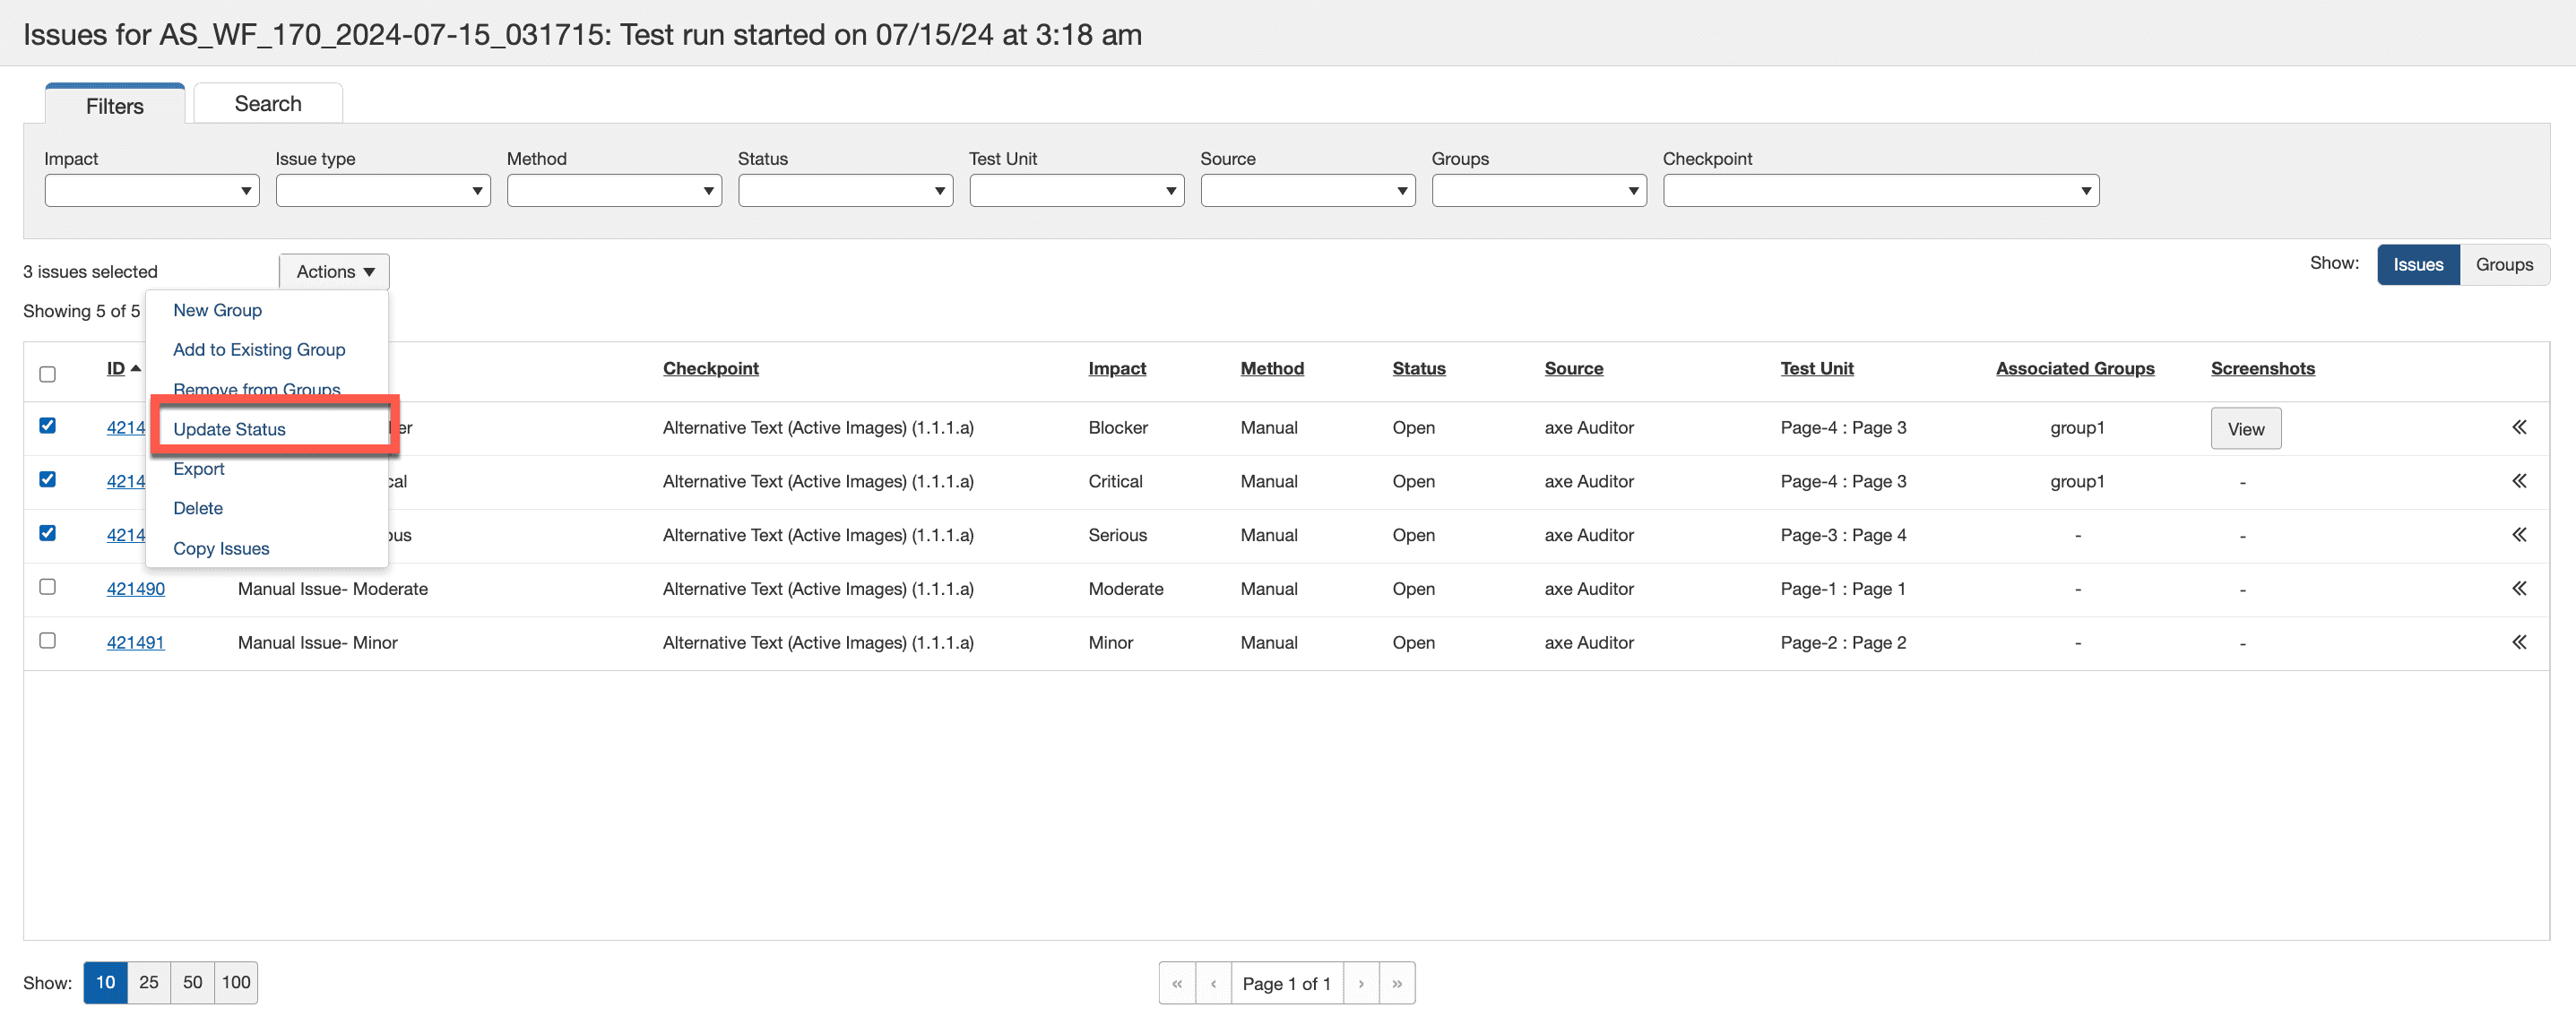
Task: Go to last page using double-arrow
Action: (x=1396, y=984)
